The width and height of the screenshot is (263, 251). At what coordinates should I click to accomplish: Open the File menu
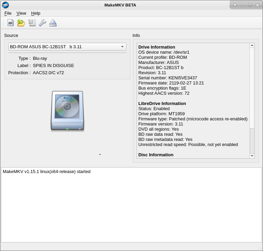(x=8, y=13)
